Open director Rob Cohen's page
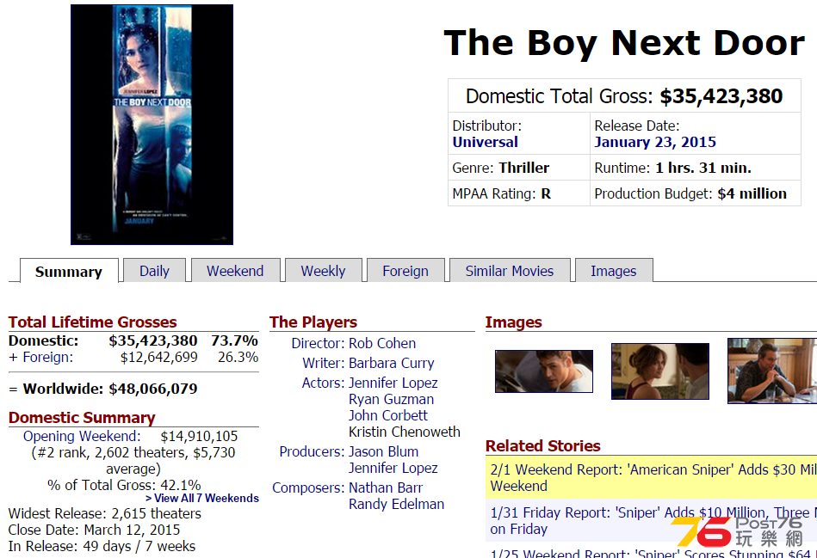The width and height of the screenshot is (817, 558). (382, 343)
